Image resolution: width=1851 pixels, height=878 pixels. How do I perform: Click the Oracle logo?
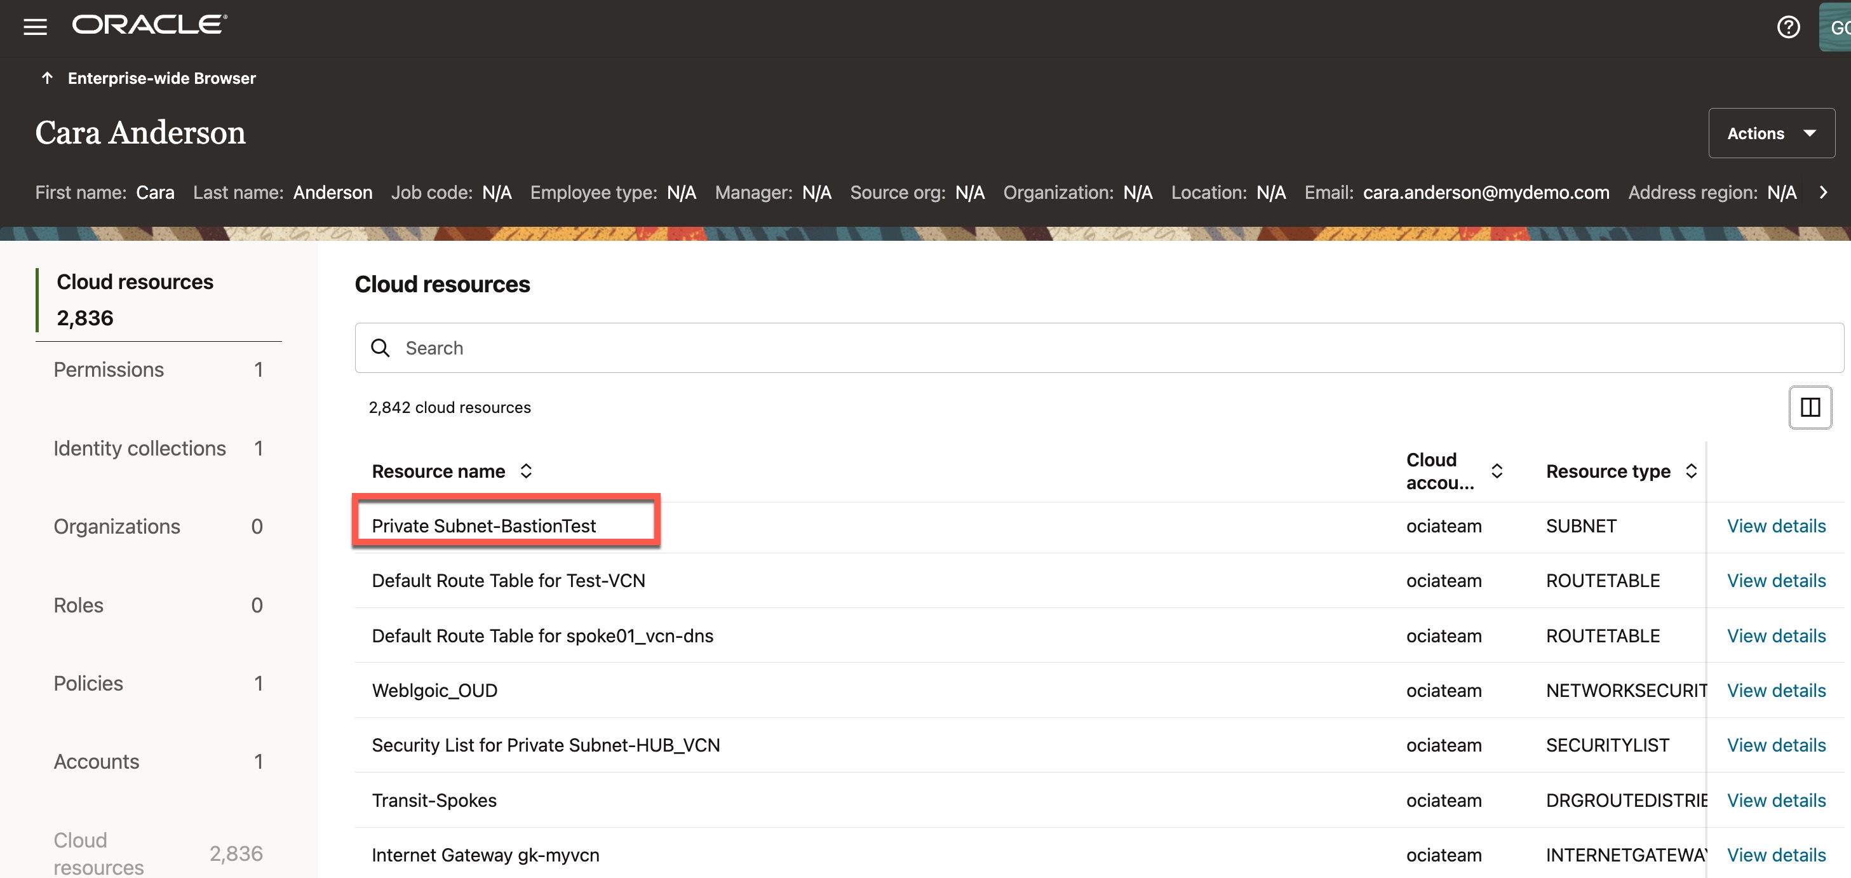pos(149,25)
